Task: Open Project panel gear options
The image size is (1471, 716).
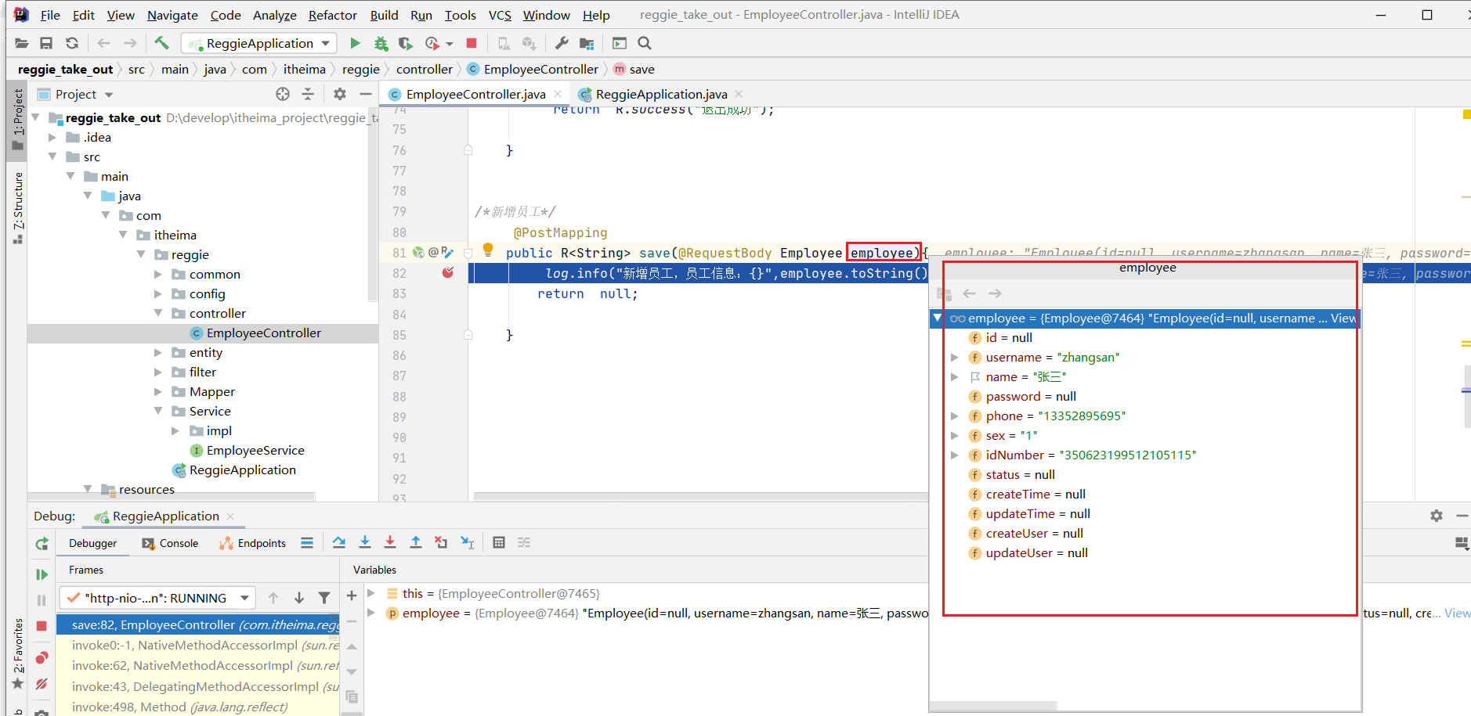Action: [x=340, y=94]
